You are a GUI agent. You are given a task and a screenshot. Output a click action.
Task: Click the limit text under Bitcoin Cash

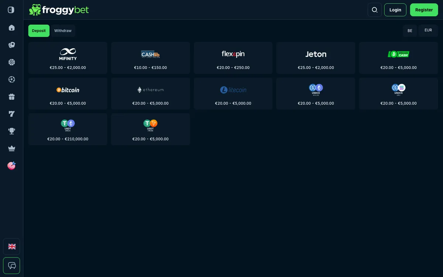[399, 68]
